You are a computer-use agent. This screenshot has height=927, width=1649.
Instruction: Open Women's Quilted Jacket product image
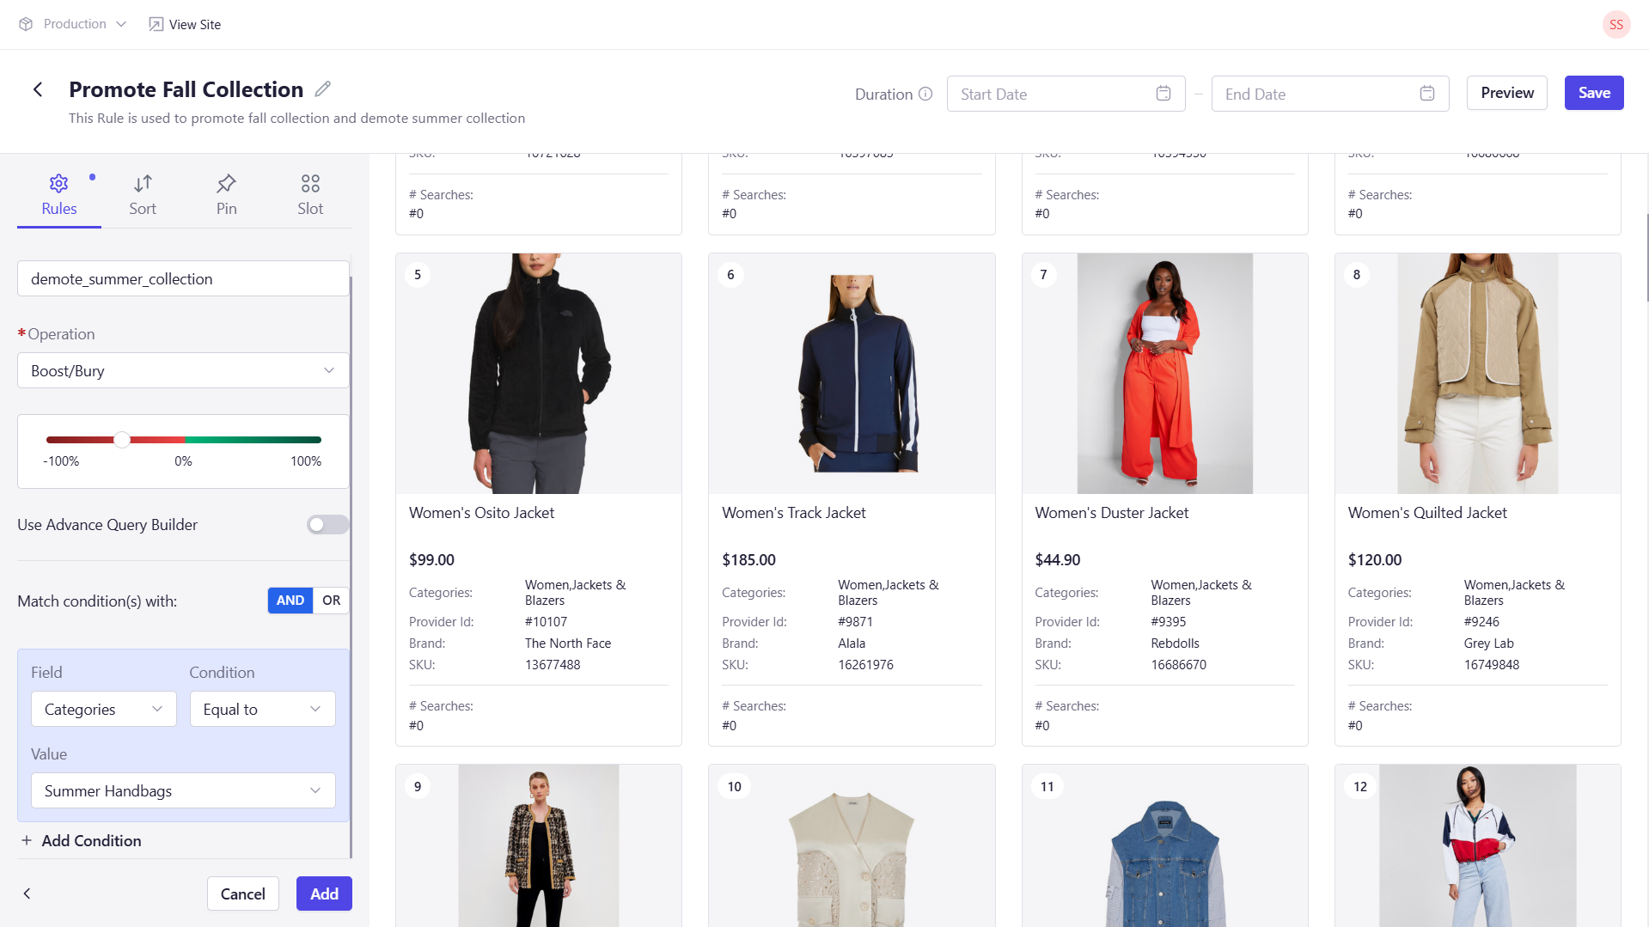coord(1477,373)
